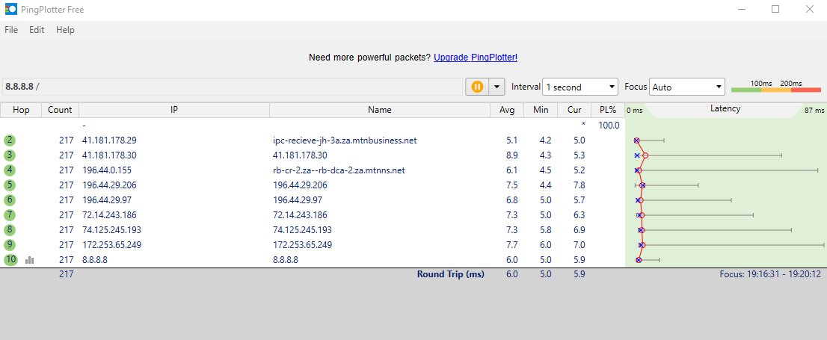The height and width of the screenshot is (340, 827).
Task: Click the 87 ms latency scale label
Action: 814,110
